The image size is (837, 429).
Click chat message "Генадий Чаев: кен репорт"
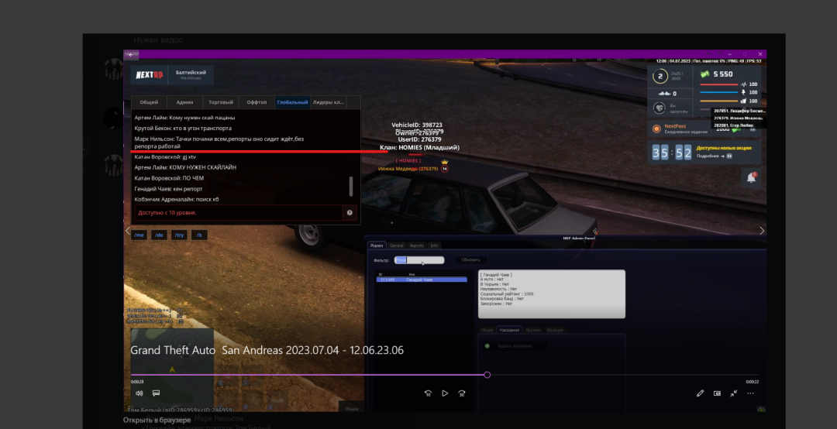click(169, 189)
